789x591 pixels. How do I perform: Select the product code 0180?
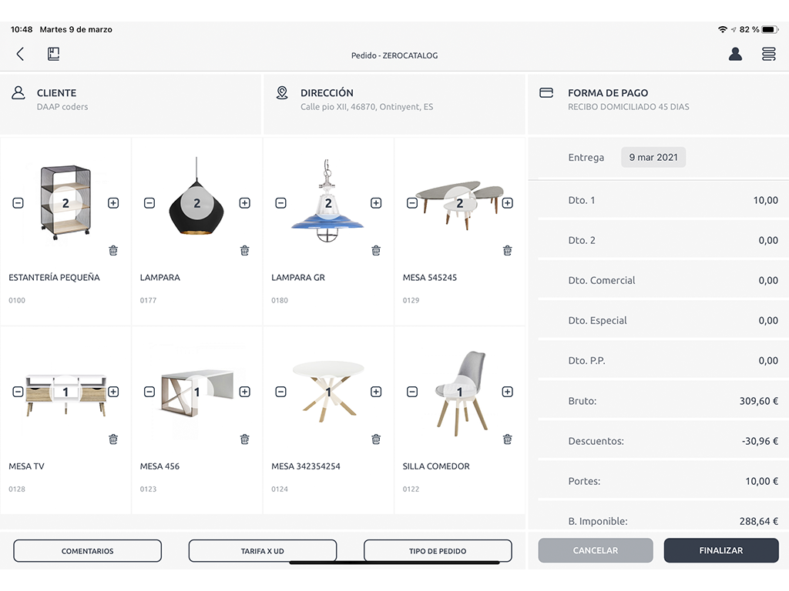280,300
